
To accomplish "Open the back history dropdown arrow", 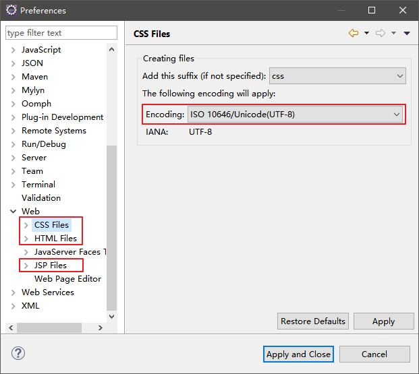I will click(366, 33).
